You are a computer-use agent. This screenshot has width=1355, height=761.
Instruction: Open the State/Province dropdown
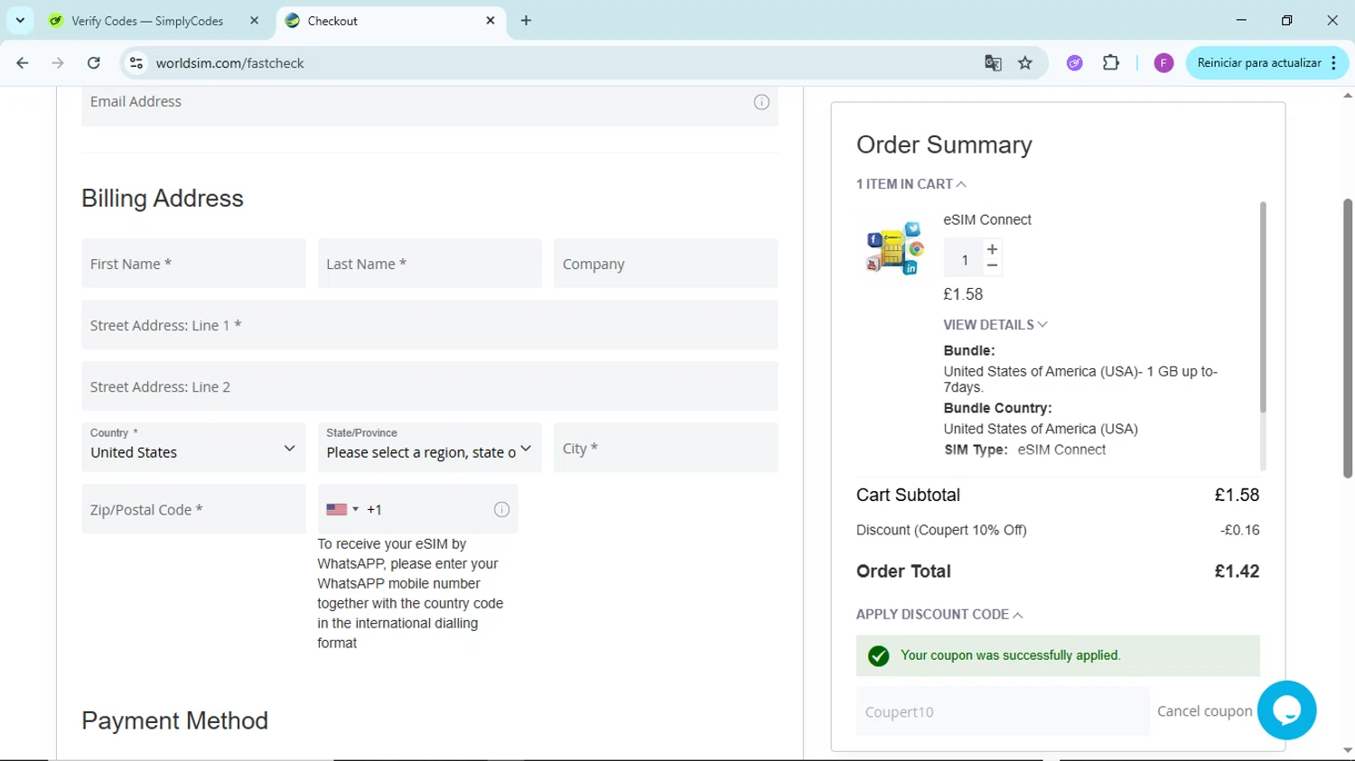click(x=429, y=448)
